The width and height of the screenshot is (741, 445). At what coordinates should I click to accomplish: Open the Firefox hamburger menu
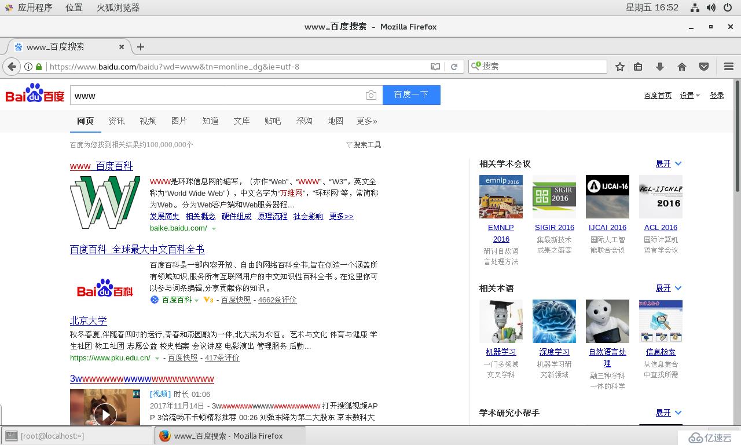tap(729, 67)
